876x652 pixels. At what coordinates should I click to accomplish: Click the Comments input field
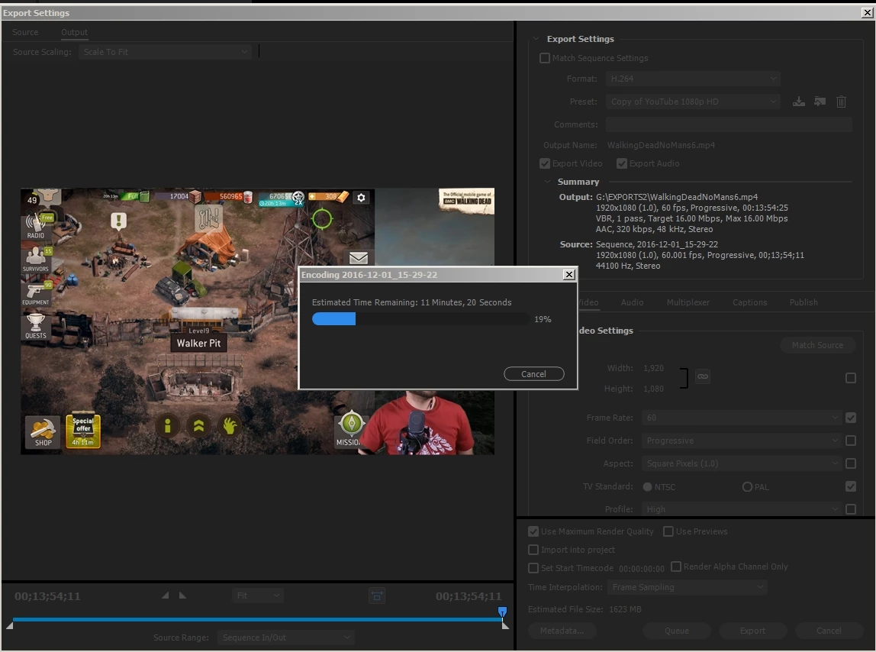pyautogui.click(x=729, y=124)
